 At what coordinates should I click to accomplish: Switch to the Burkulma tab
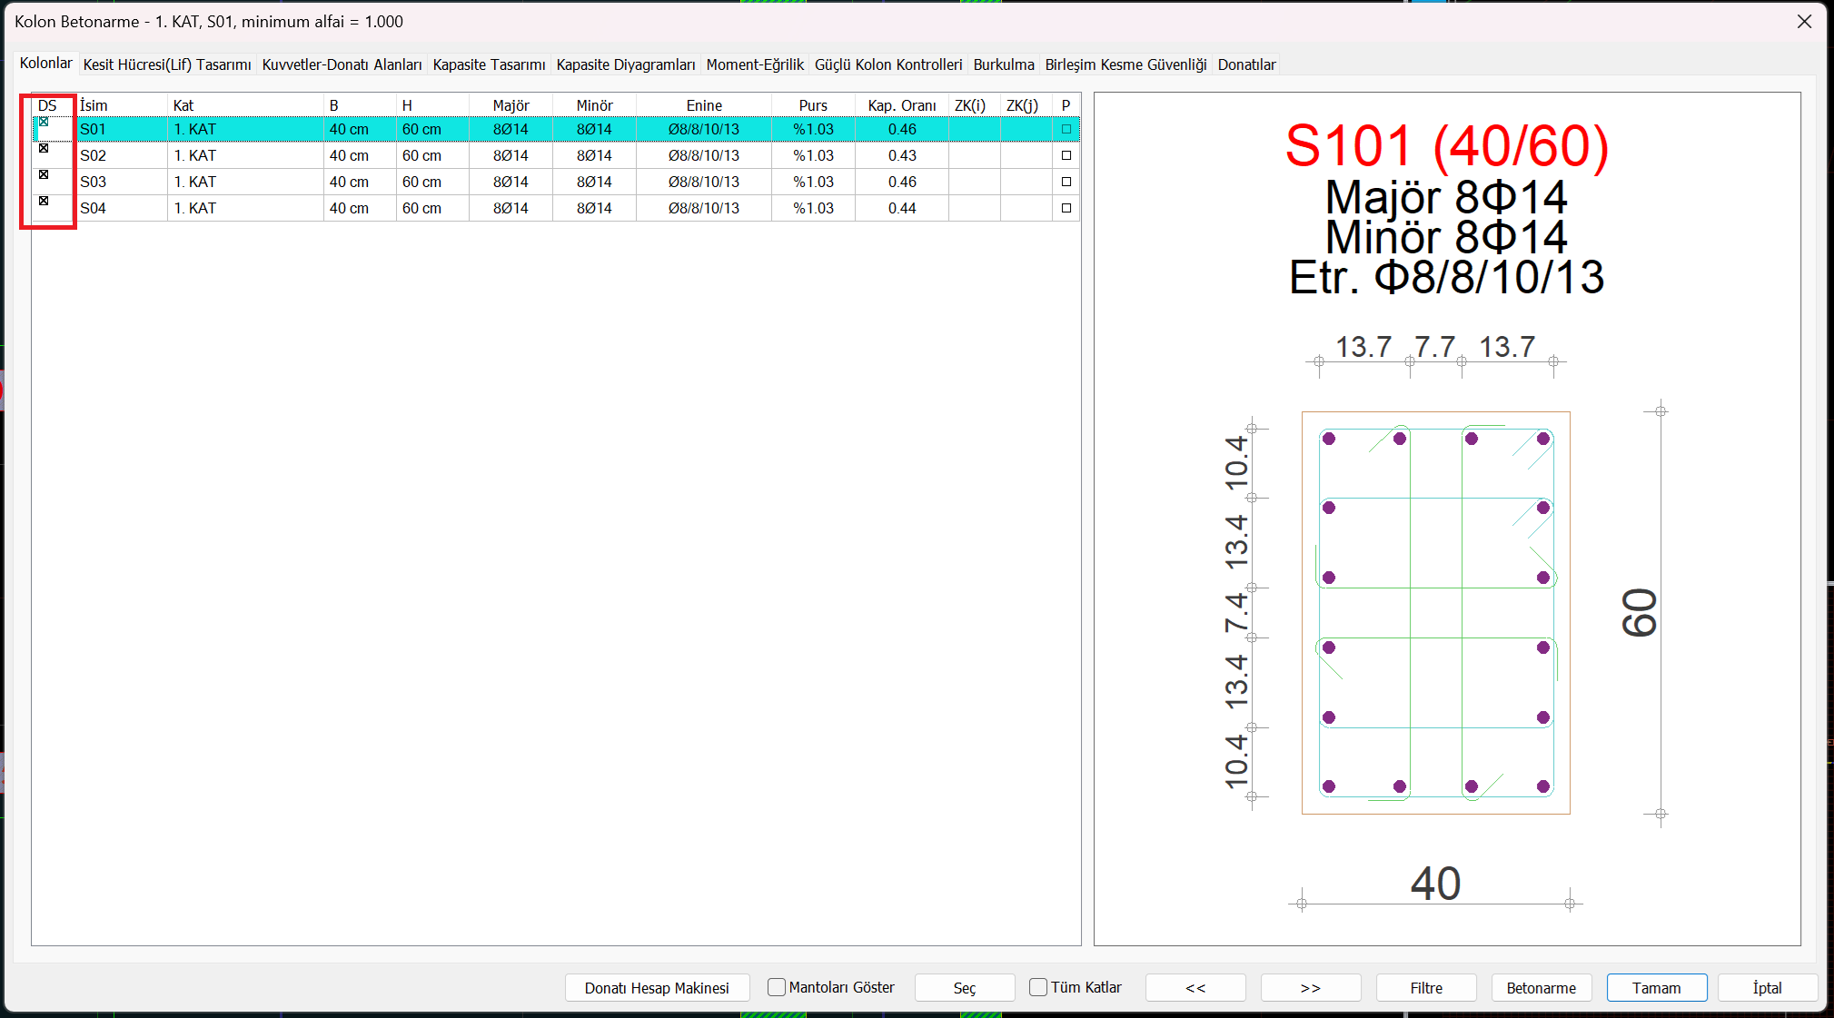[1003, 64]
